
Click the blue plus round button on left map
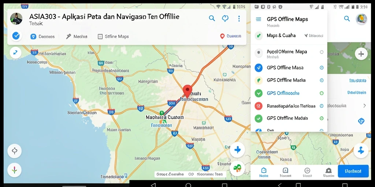click(x=237, y=150)
